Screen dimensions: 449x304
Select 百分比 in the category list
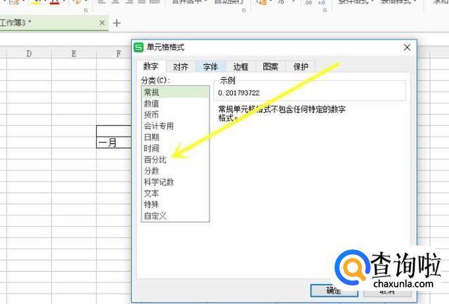pos(155,160)
